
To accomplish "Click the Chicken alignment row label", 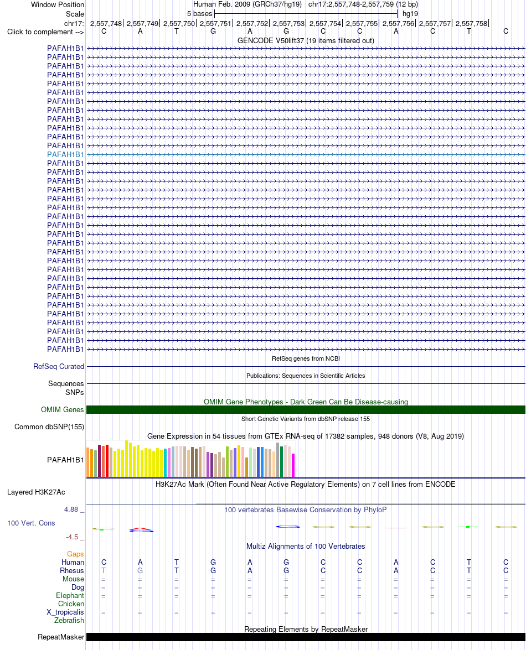I will (71, 604).
